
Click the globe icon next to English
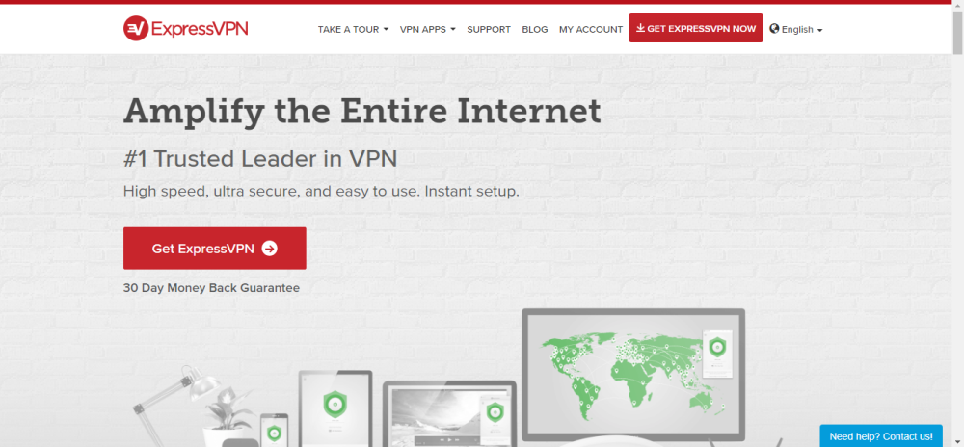pos(774,28)
